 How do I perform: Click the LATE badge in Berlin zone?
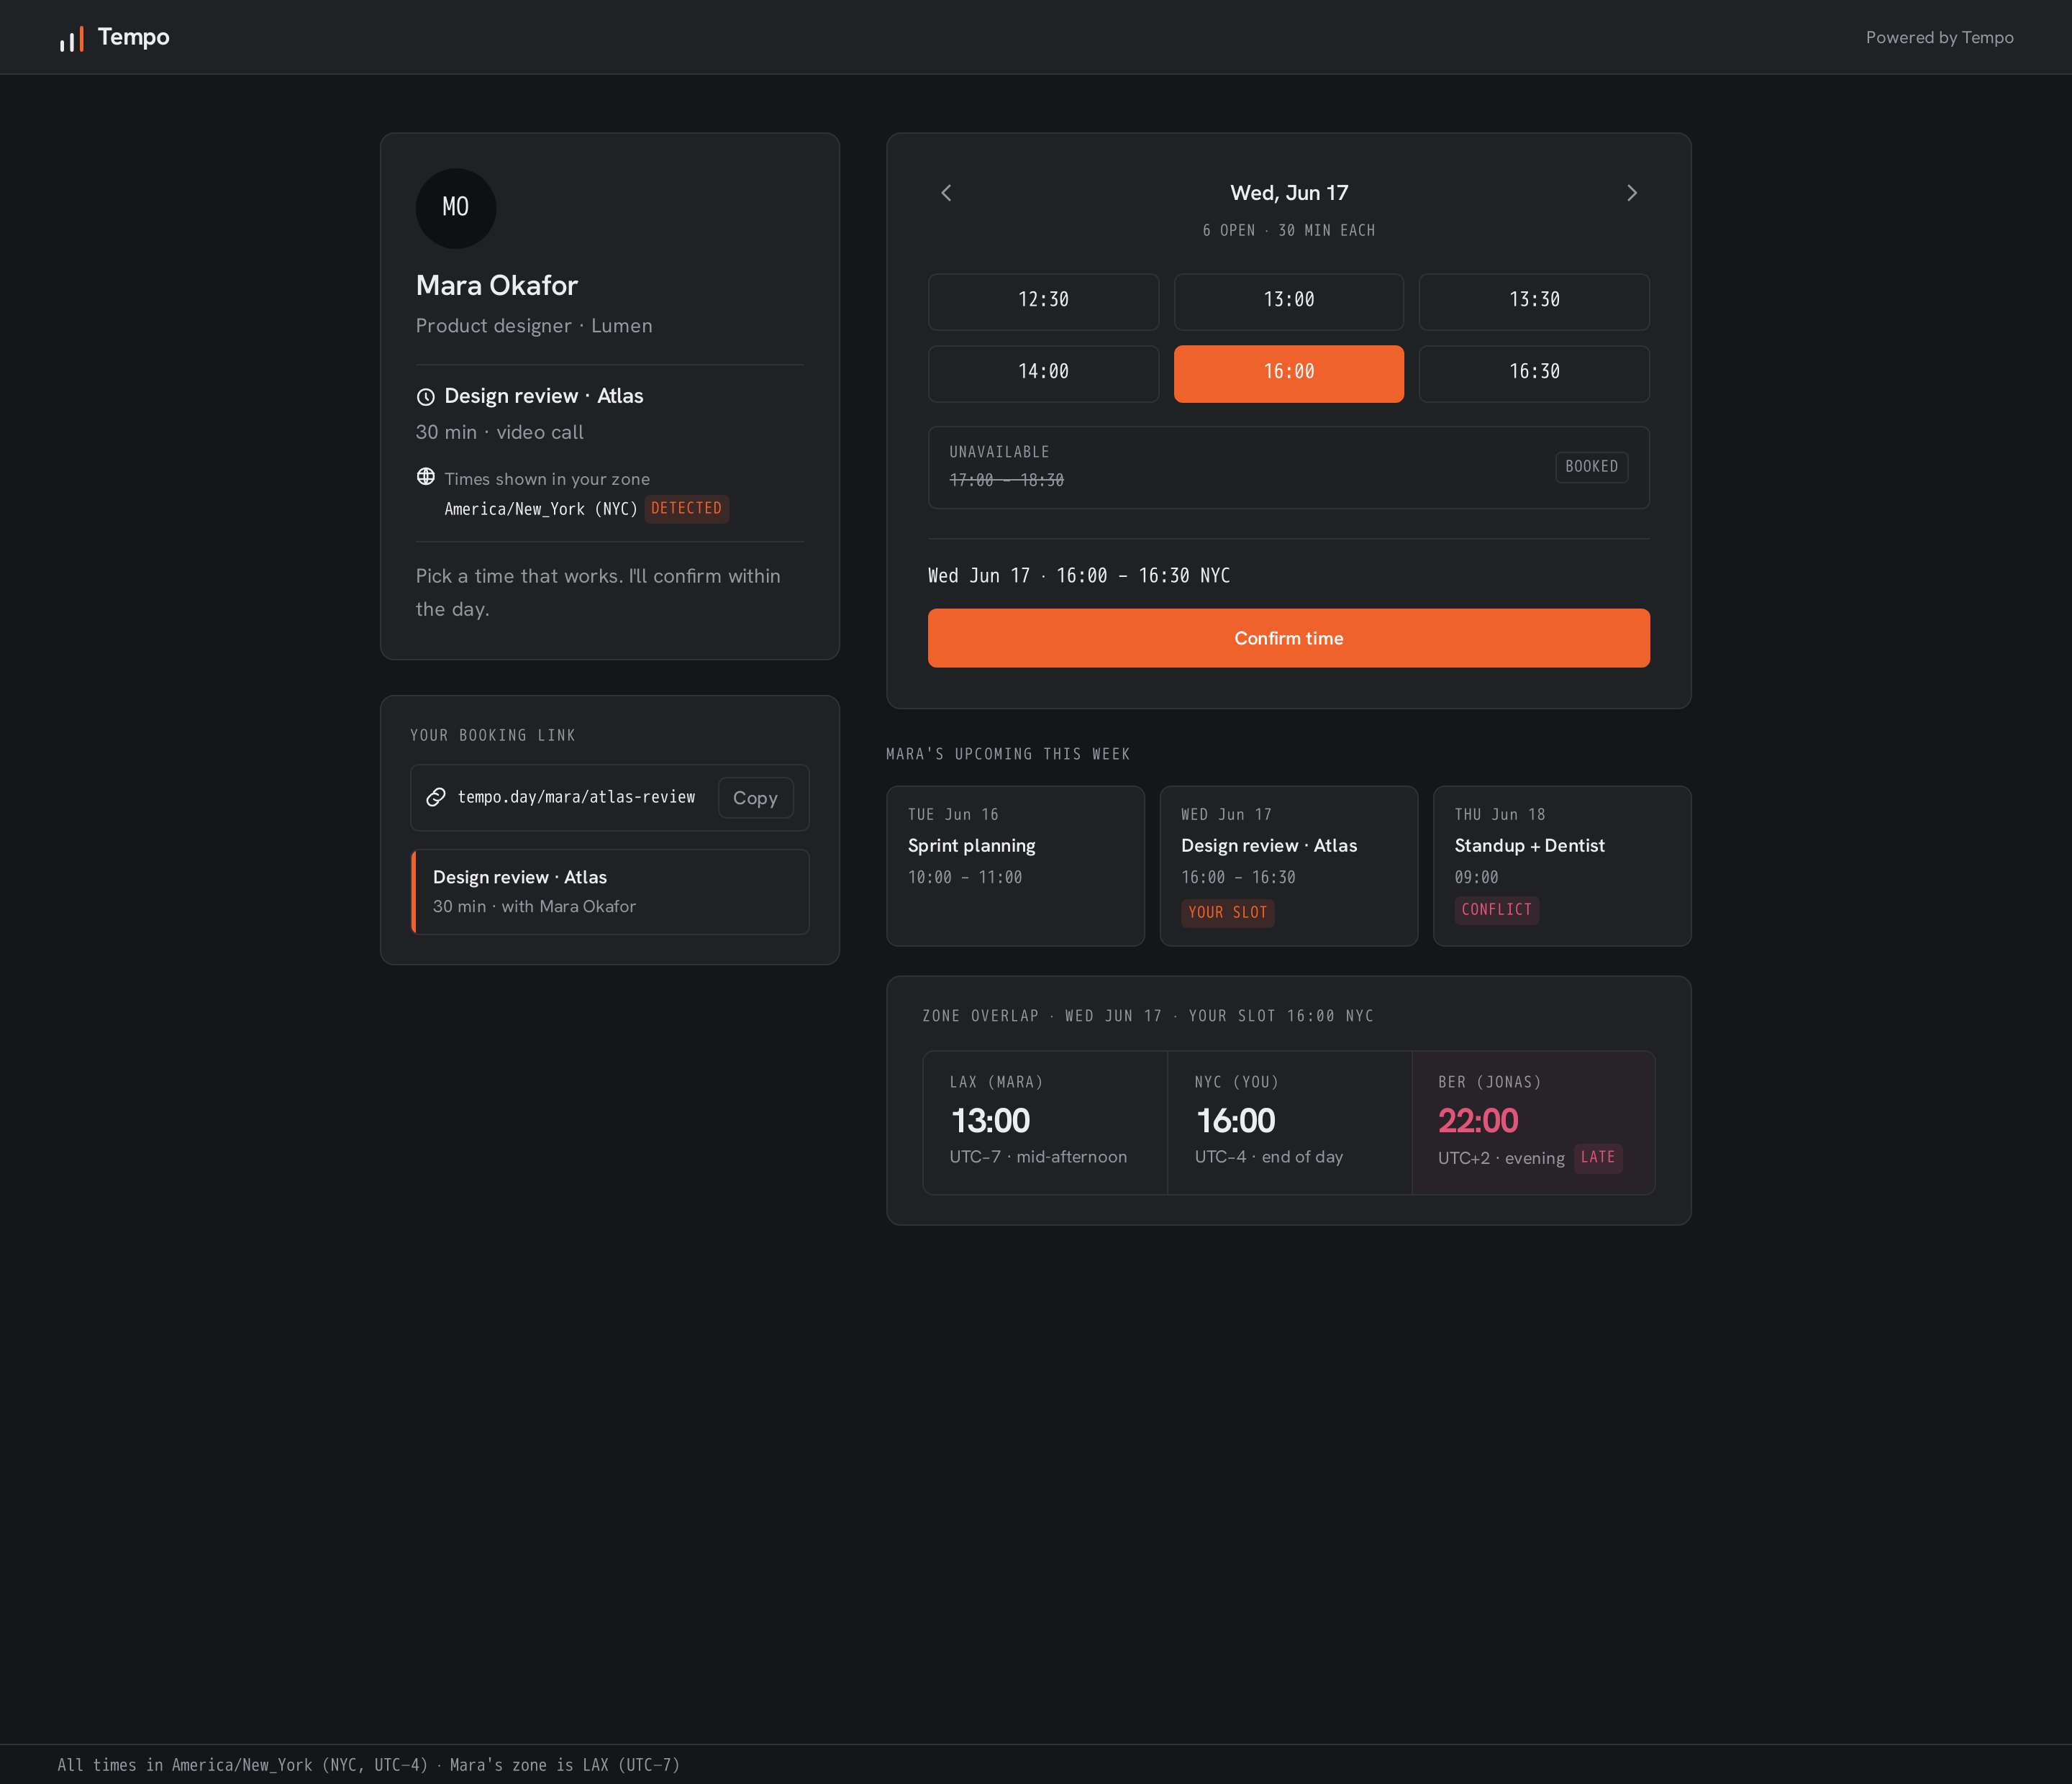point(1597,1157)
